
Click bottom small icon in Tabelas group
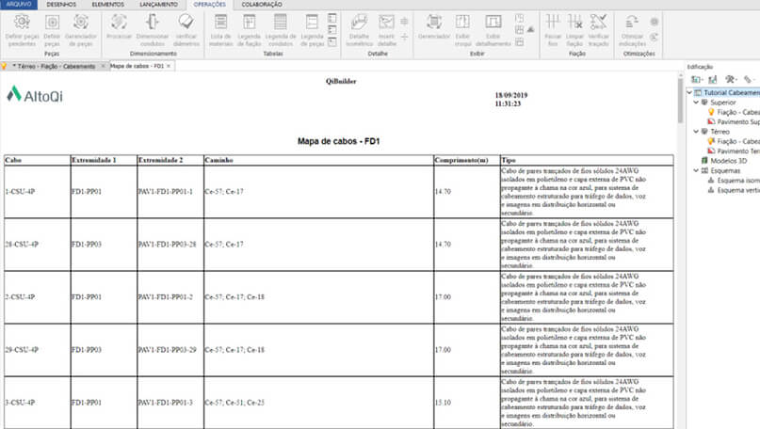[x=332, y=42]
